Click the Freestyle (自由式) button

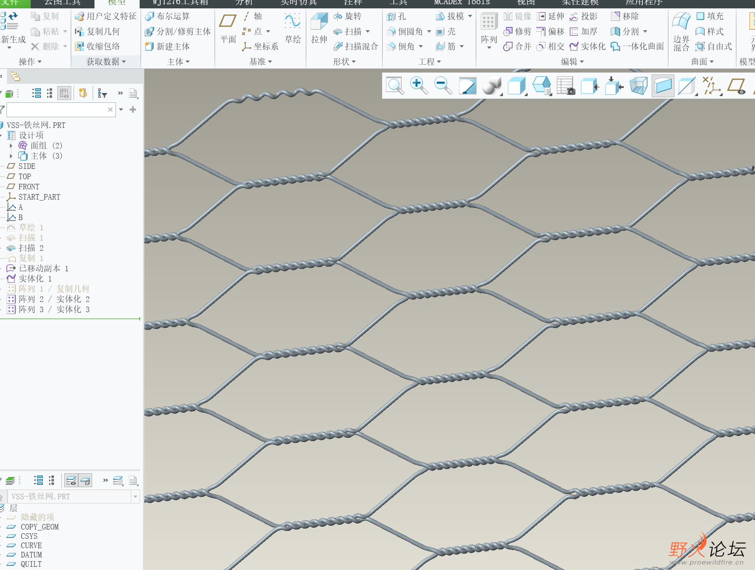714,47
